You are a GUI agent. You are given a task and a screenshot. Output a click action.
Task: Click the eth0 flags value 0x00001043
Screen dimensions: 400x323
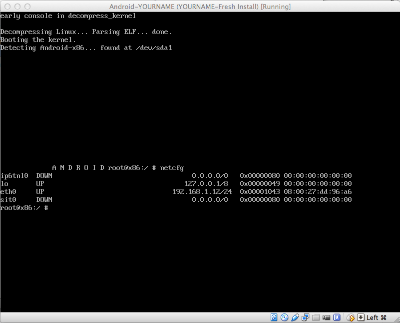point(260,192)
